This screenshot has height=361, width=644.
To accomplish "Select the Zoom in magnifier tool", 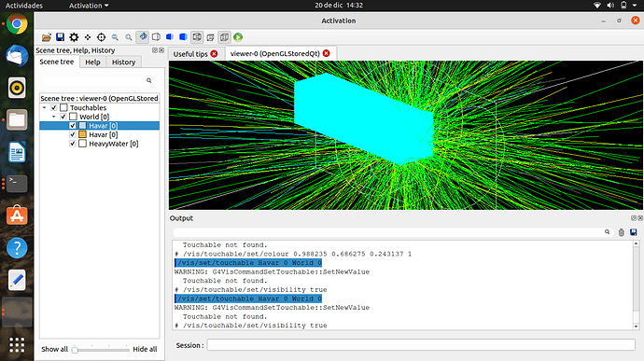I will click(129, 37).
